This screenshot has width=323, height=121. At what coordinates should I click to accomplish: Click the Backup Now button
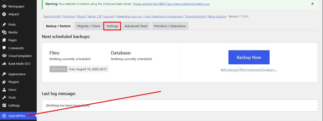click(249, 57)
